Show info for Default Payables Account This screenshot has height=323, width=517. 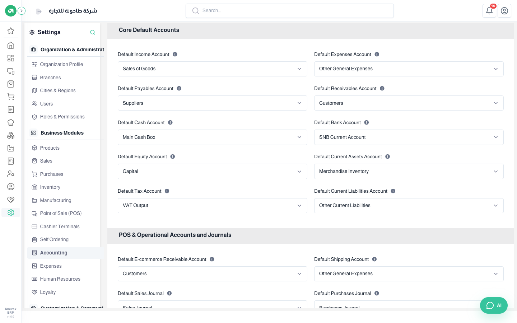point(179,88)
